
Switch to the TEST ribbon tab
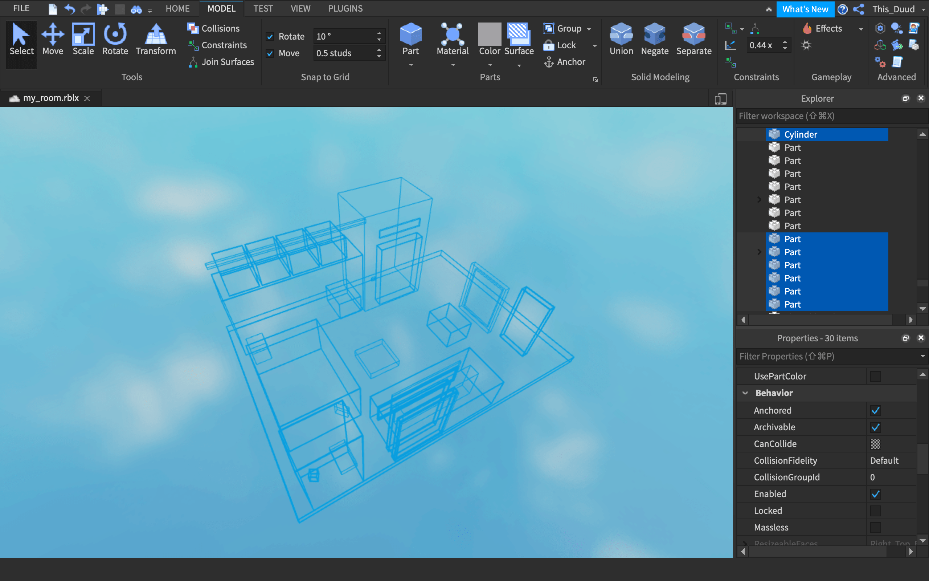coord(263,8)
